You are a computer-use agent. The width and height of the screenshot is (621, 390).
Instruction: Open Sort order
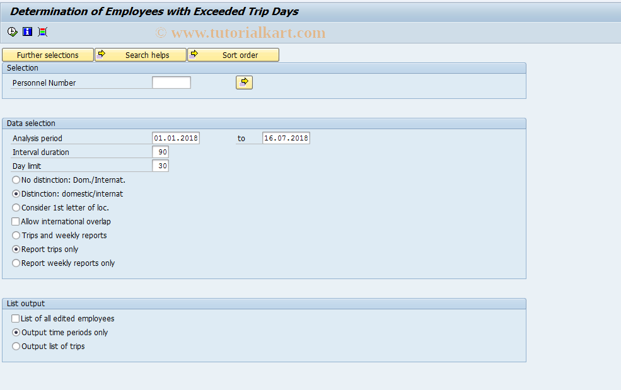pyautogui.click(x=233, y=55)
